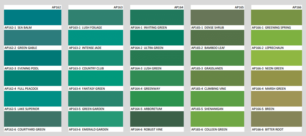Click the Ultra Green color swatch
306x136 pixels.
pos(157,38)
